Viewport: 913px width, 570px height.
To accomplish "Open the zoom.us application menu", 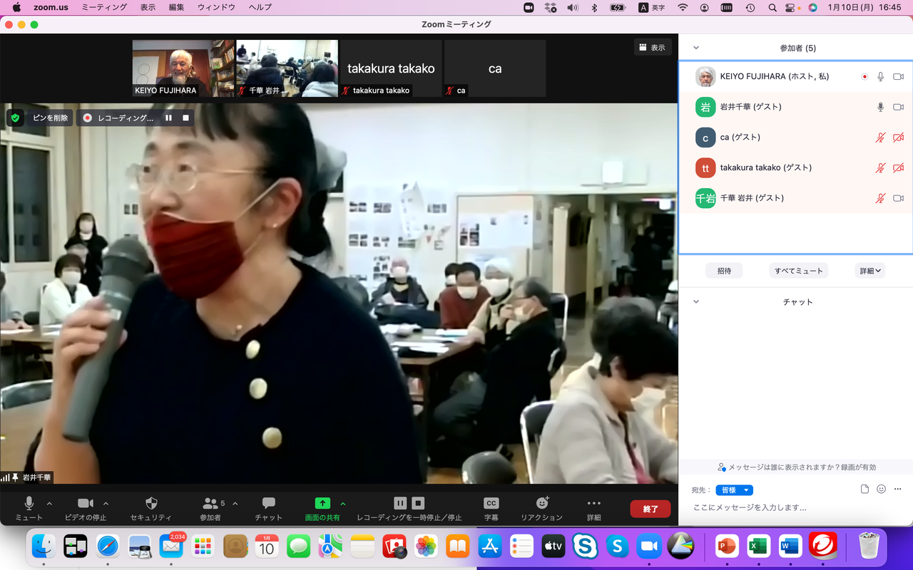I will (x=51, y=7).
